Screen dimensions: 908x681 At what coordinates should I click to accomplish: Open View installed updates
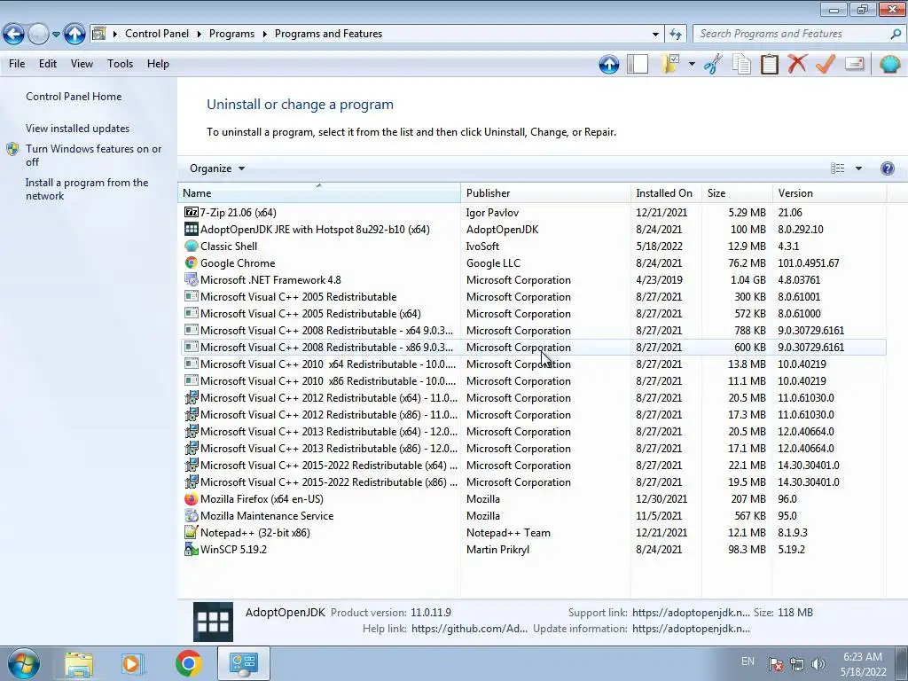tap(78, 129)
